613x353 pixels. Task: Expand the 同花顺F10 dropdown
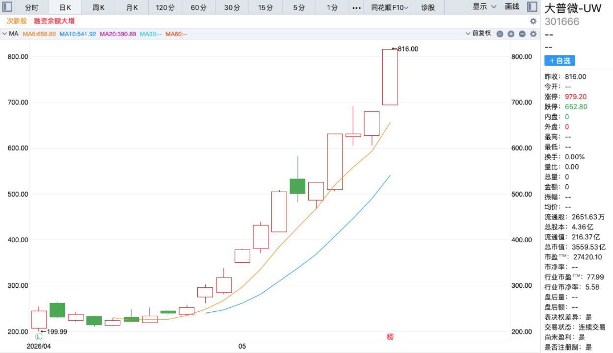pyautogui.click(x=390, y=7)
